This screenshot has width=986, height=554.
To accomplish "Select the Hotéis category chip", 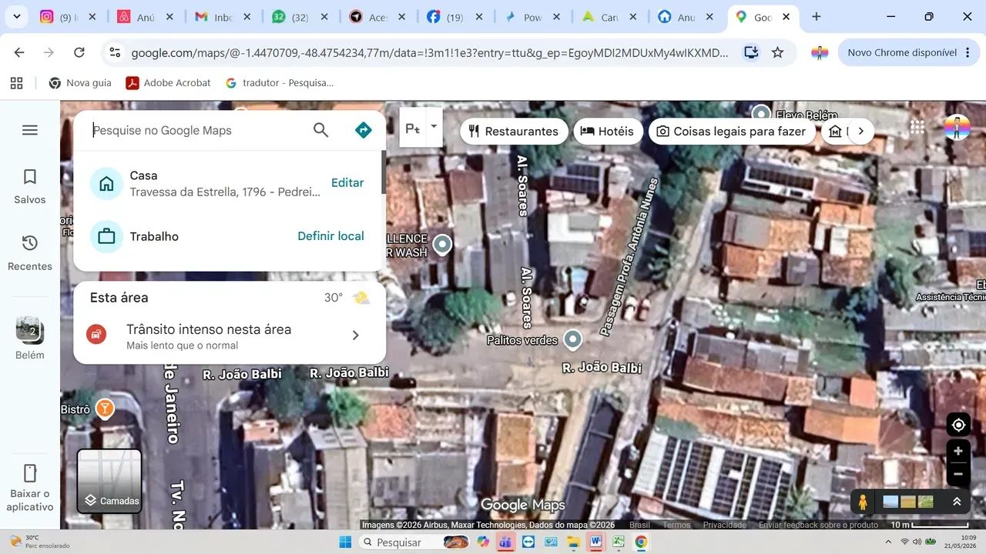I will tap(607, 131).
